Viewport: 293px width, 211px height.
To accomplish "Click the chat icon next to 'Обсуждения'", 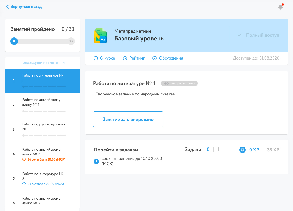I will pyautogui.click(x=155, y=58).
